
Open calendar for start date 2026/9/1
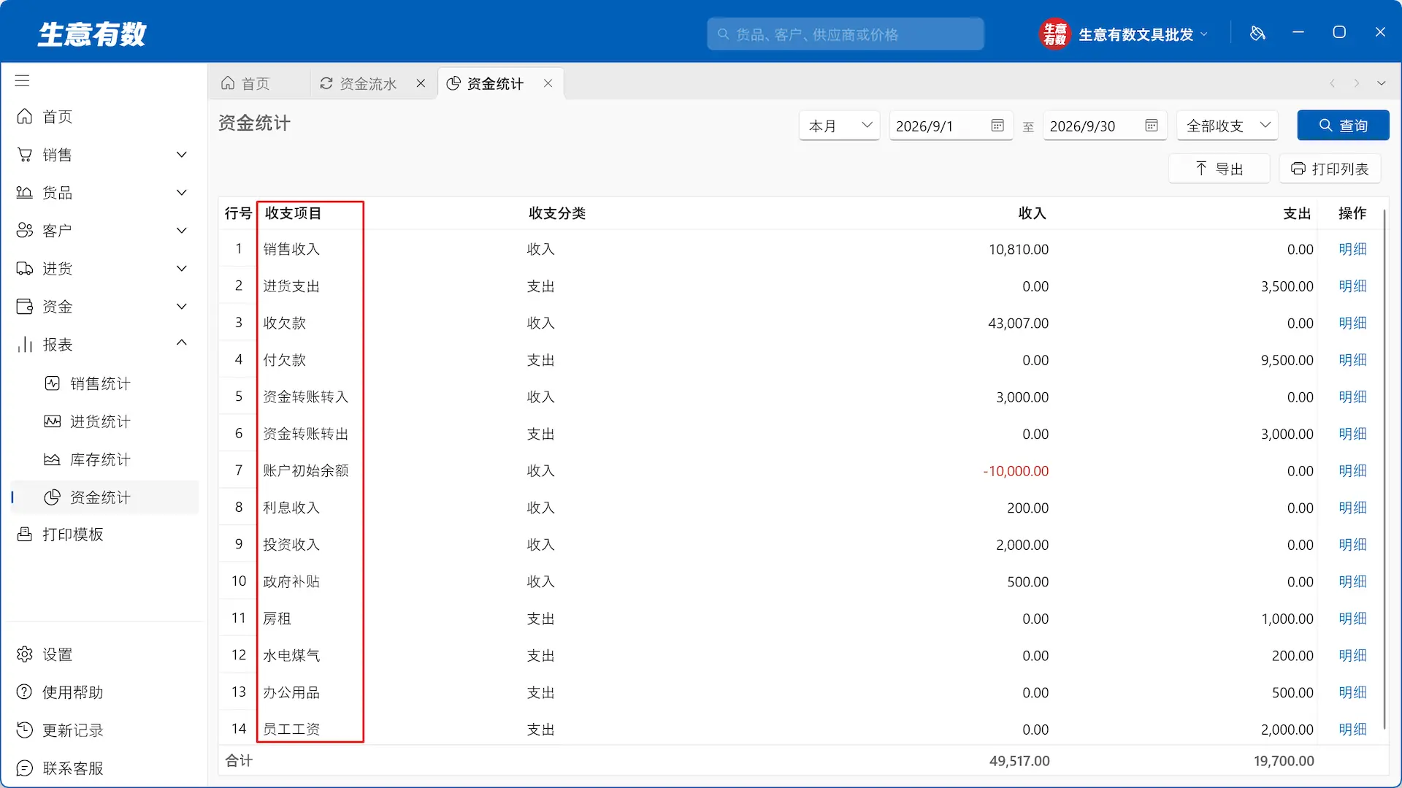coord(997,126)
